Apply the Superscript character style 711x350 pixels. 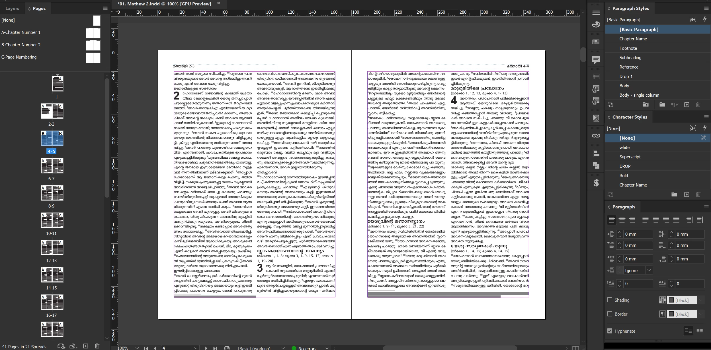630,157
